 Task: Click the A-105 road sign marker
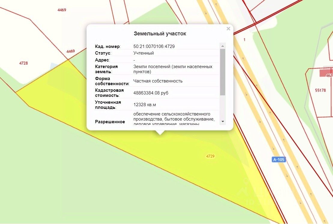click(279, 160)
